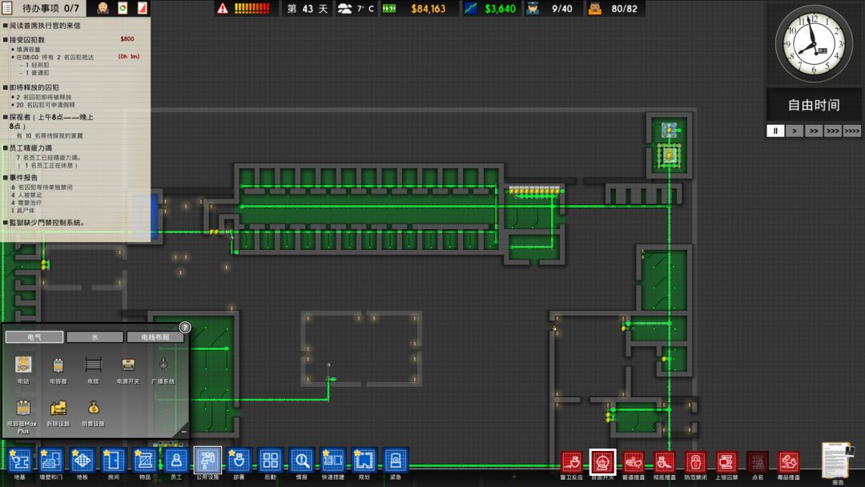Expand the 接受囚犯数 todo entry
The height and width of the screenshot is (487, 865).
click(26, 40)
